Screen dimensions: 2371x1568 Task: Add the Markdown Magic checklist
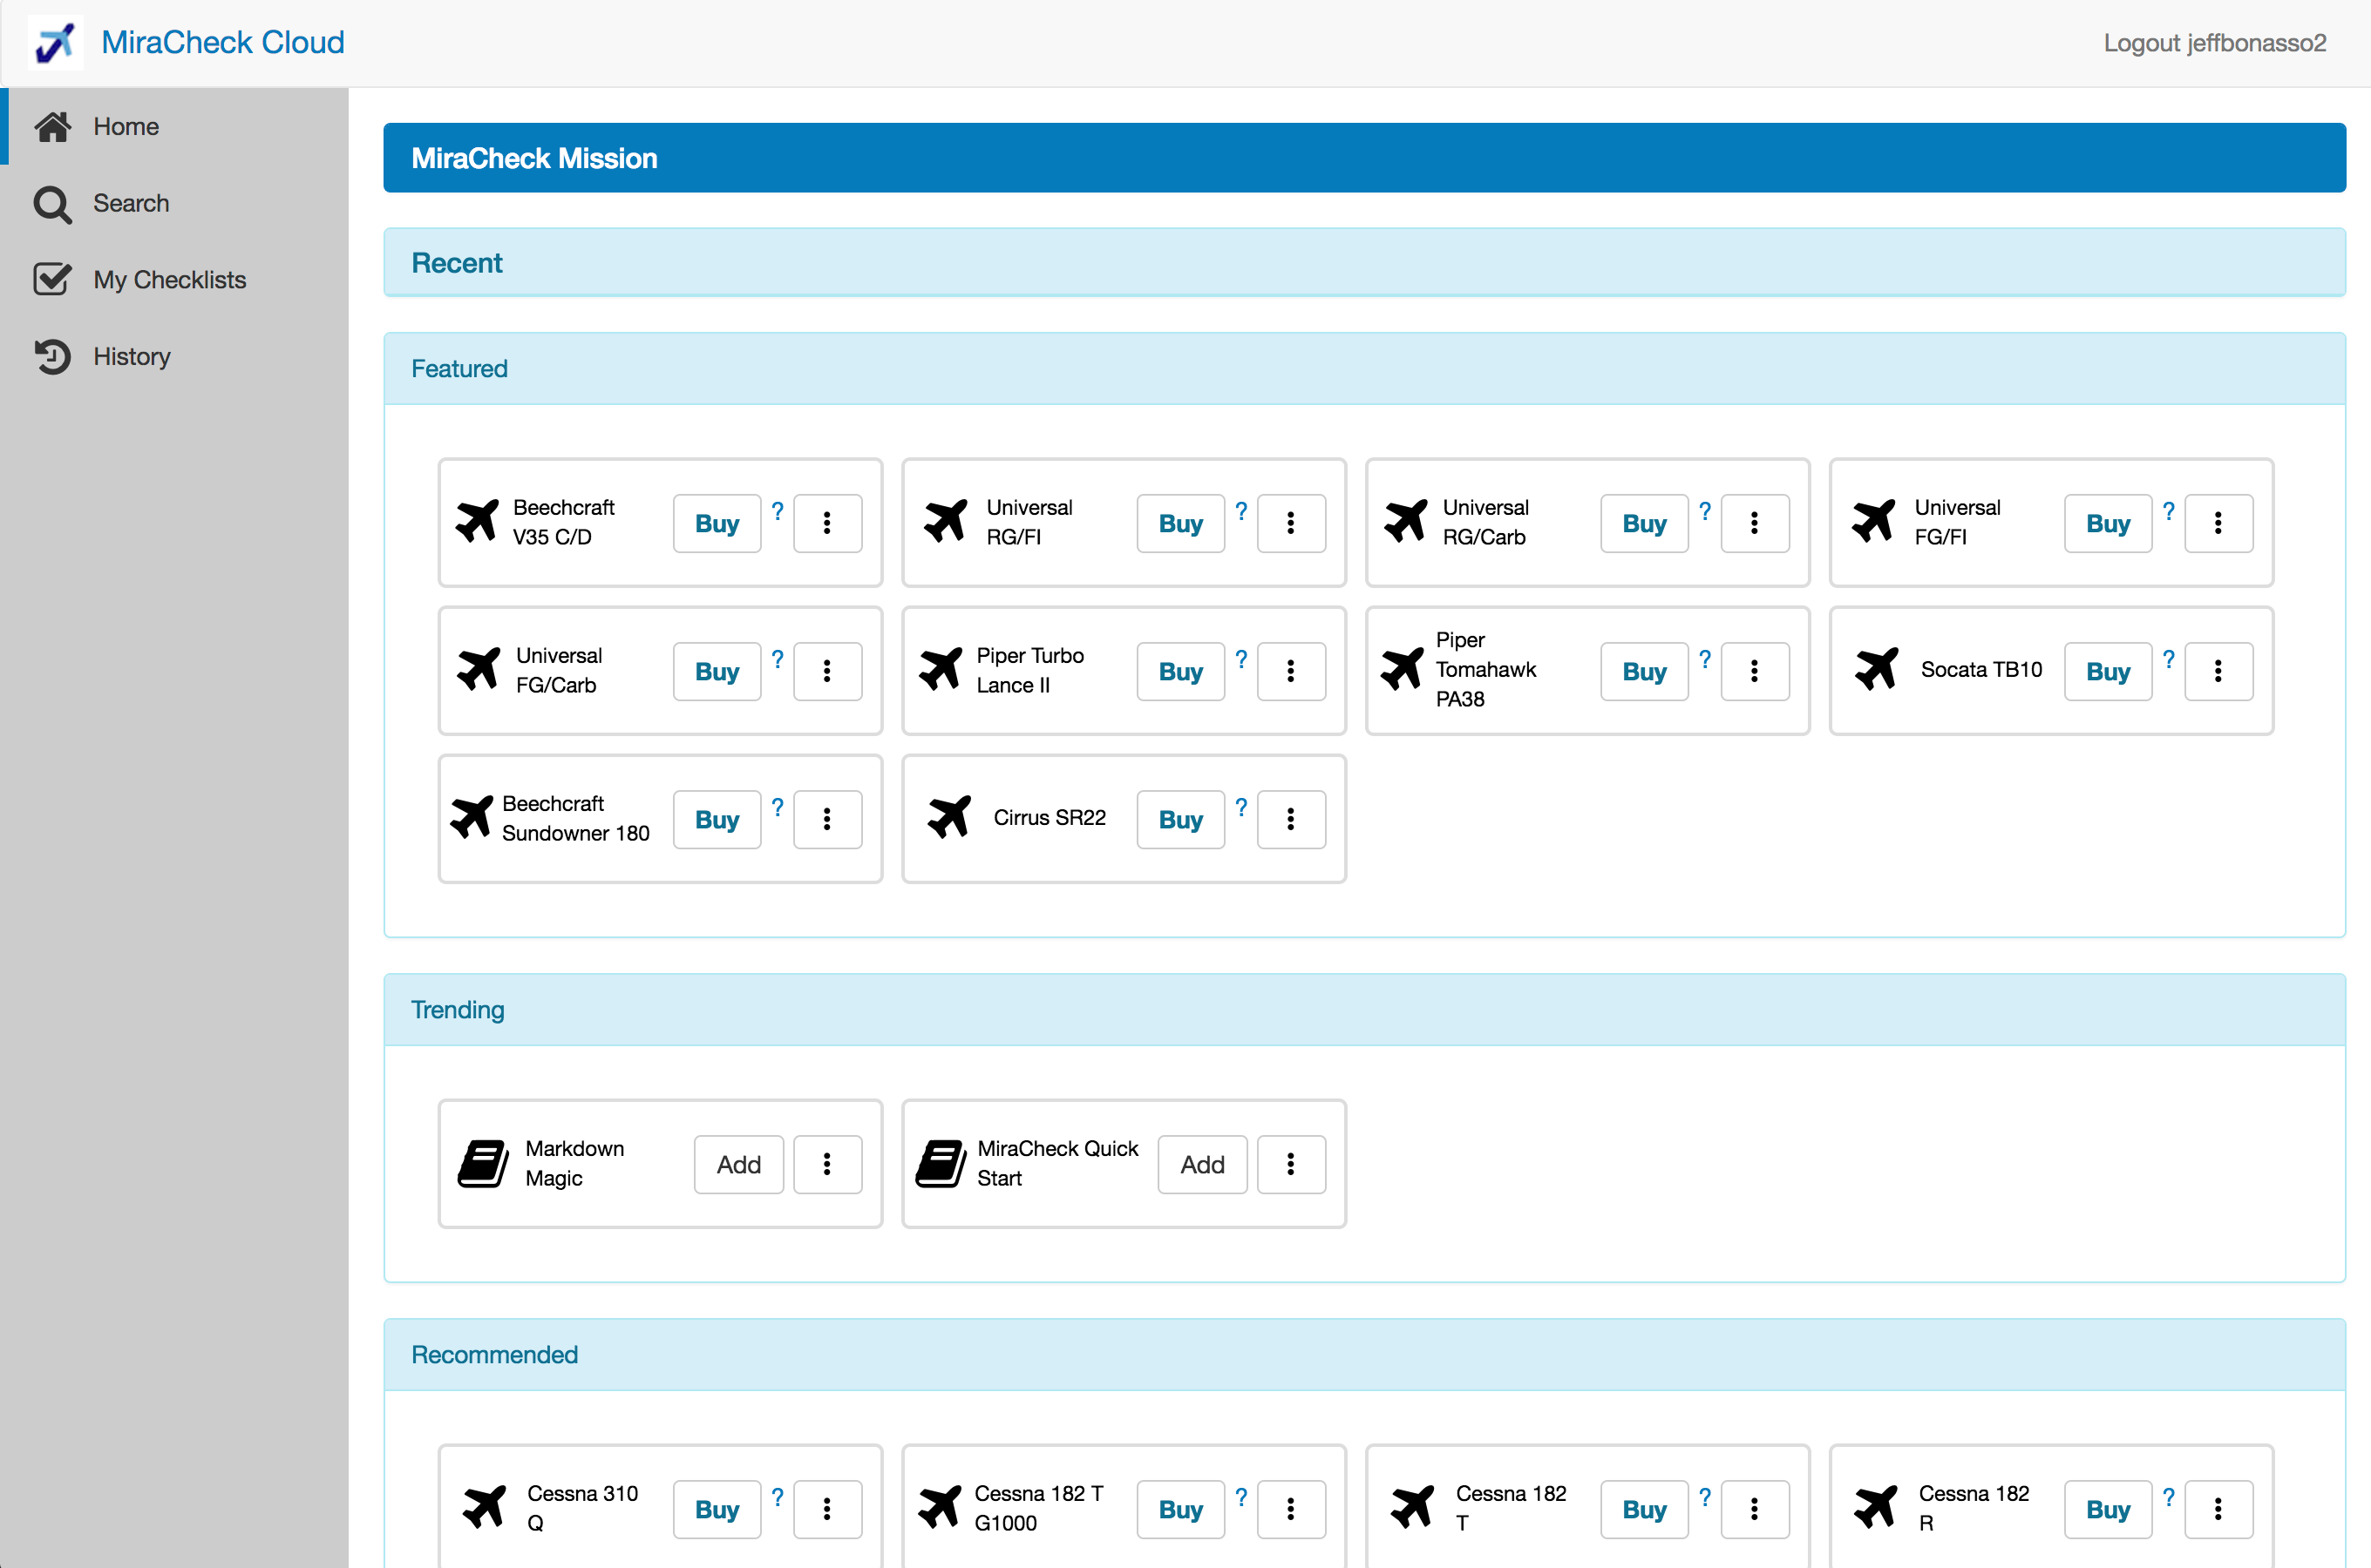pos(738,1164)
